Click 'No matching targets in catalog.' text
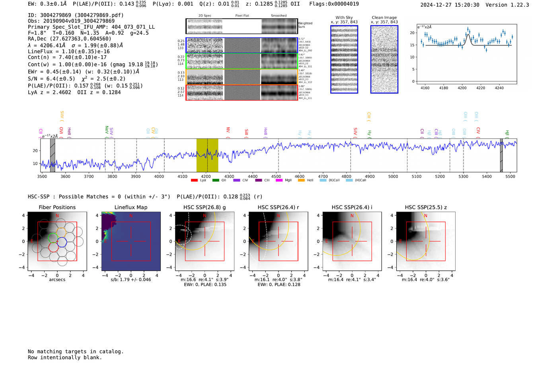The image size is (557, 379). [76, 352]
